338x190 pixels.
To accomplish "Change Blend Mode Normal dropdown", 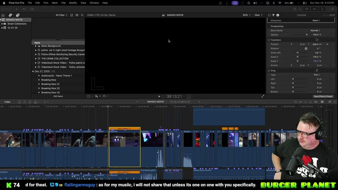I will (x=315, y=30).
